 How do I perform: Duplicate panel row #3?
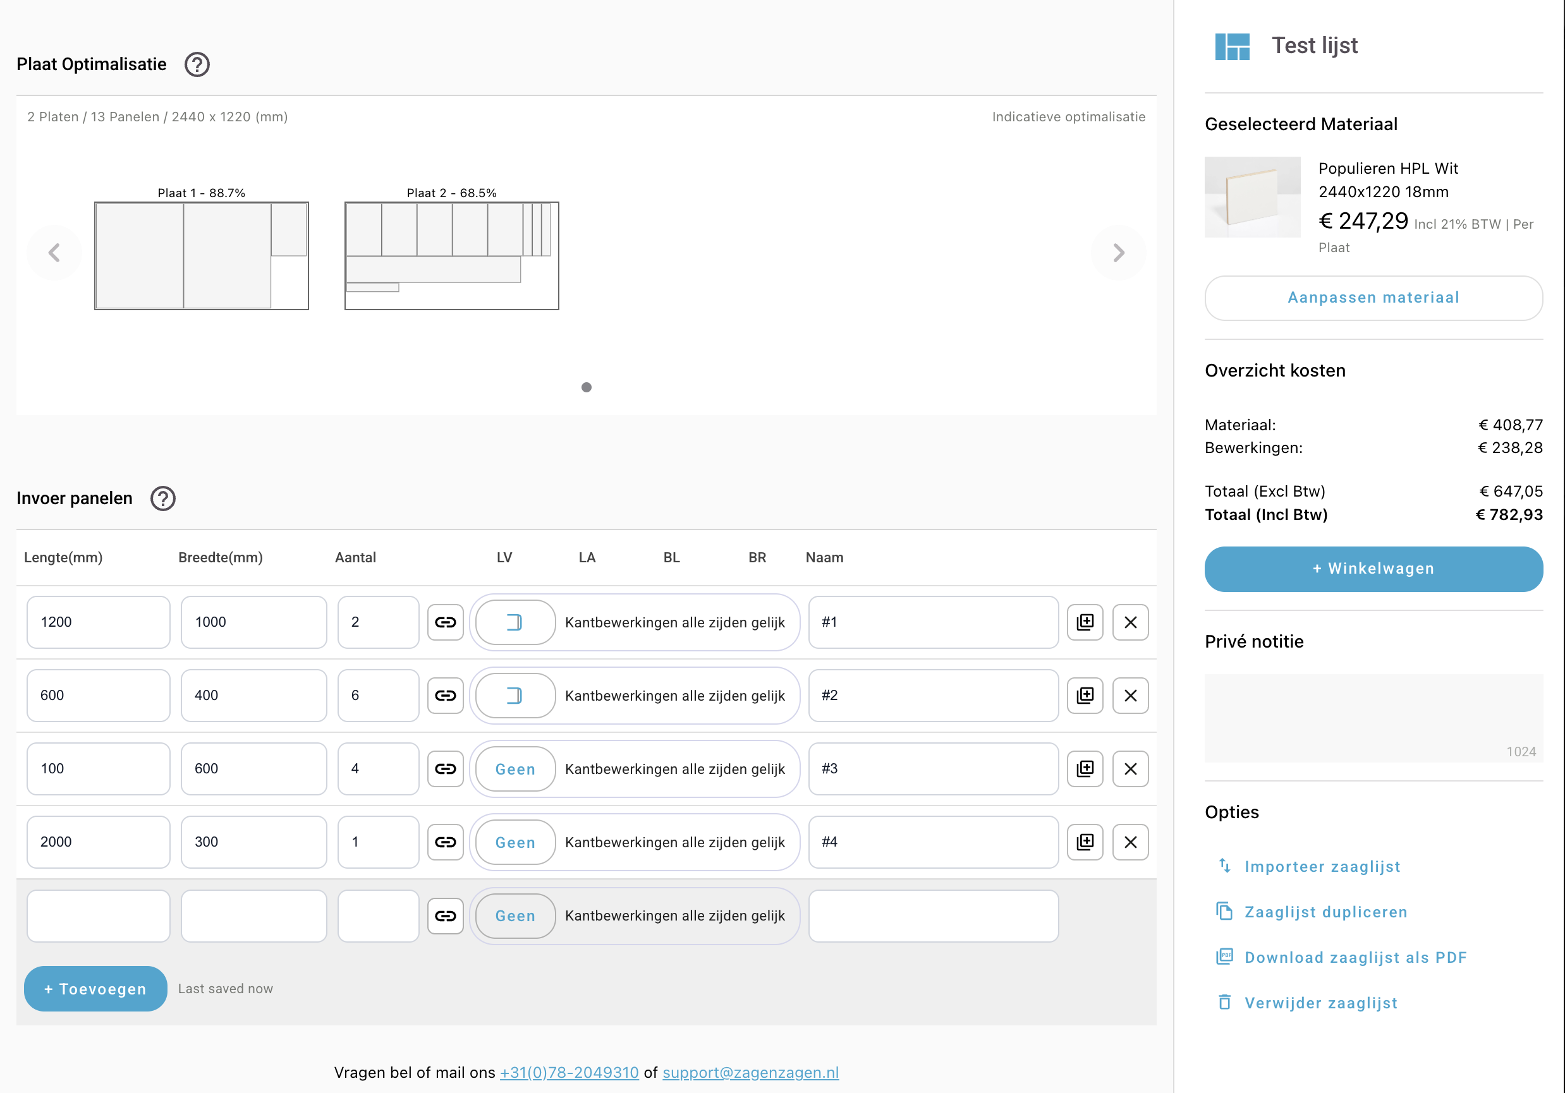point(1085,769)
